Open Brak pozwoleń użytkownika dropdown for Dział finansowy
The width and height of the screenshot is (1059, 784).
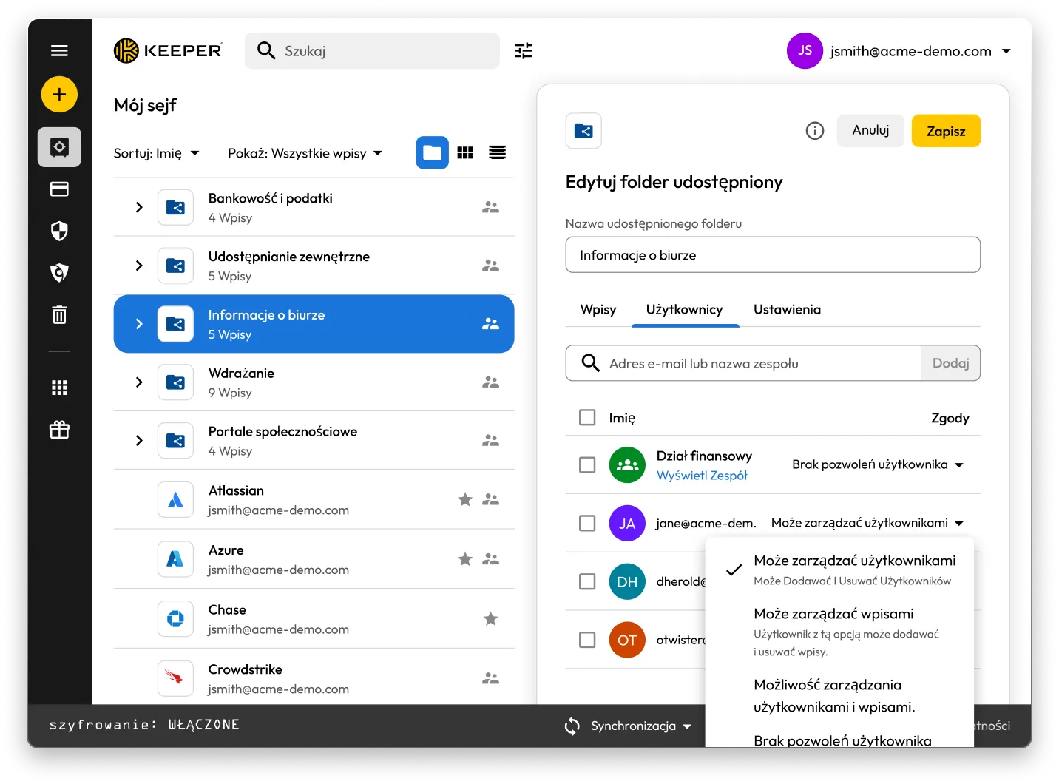point(878,465)
